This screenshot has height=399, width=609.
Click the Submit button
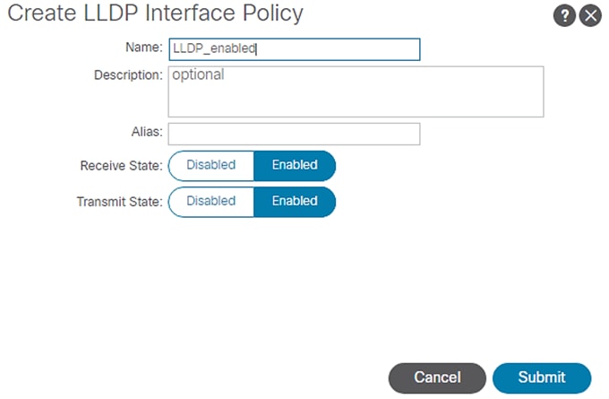click(542, 377)
